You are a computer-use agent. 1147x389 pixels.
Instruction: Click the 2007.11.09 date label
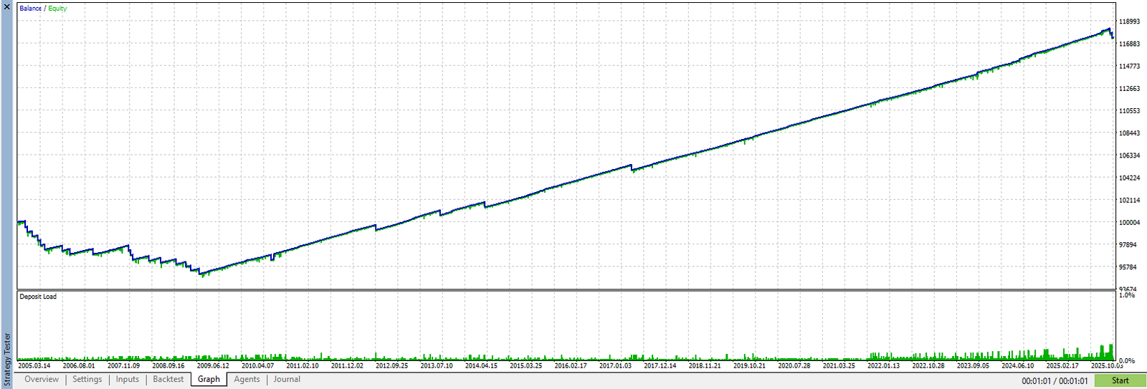click(x=123, y=366)
